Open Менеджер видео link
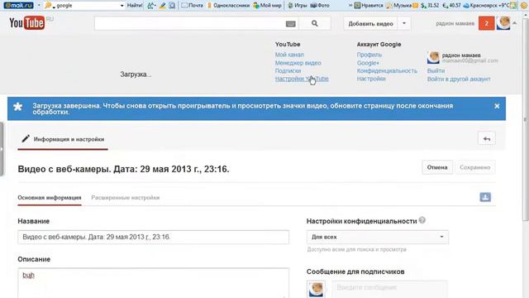 coord(298,63)
